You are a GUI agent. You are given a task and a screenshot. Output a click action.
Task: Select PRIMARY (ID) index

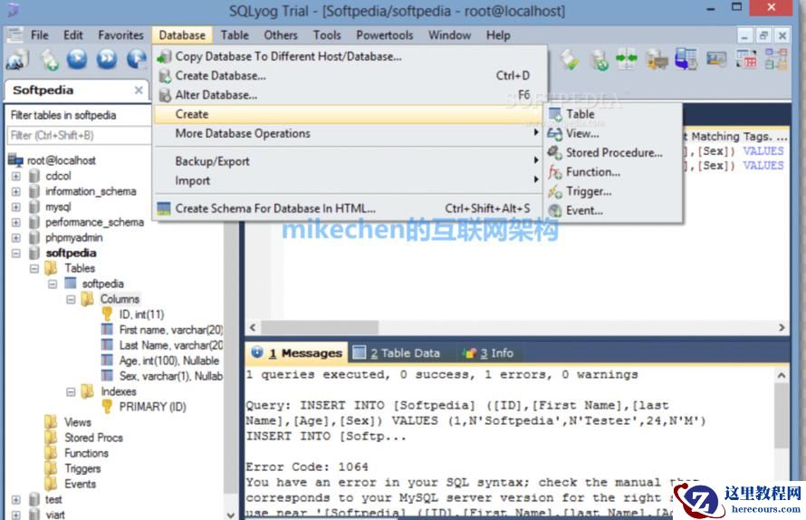(x=153, y=407)
